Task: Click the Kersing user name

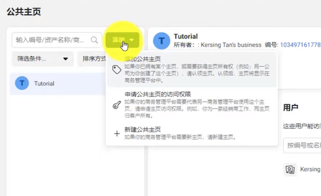Action: 310,169
